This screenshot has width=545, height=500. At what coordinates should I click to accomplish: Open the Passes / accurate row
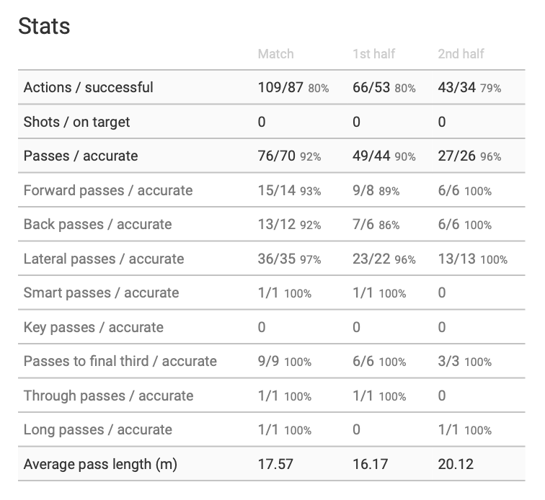click(x=81, y=156)
